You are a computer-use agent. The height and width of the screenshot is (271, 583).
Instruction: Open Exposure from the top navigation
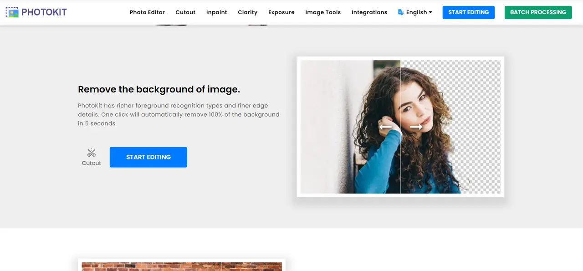pyautogui.click(x=281, y=12)
